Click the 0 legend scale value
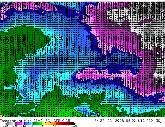Screen dimensions: 165x127 pos(32,126)
